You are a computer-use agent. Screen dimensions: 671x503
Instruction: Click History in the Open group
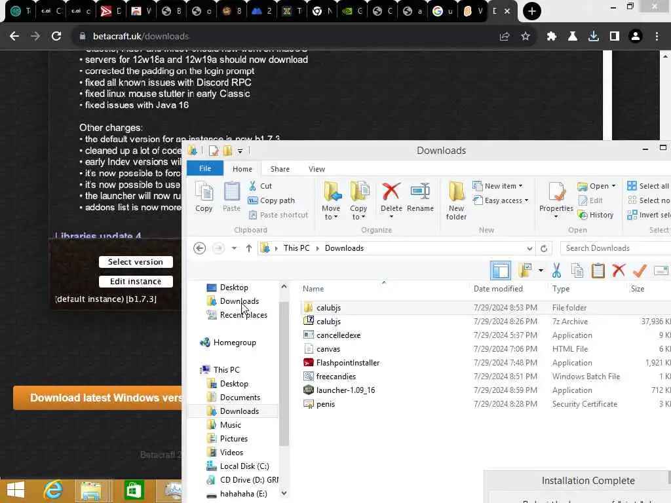[596, 215]
